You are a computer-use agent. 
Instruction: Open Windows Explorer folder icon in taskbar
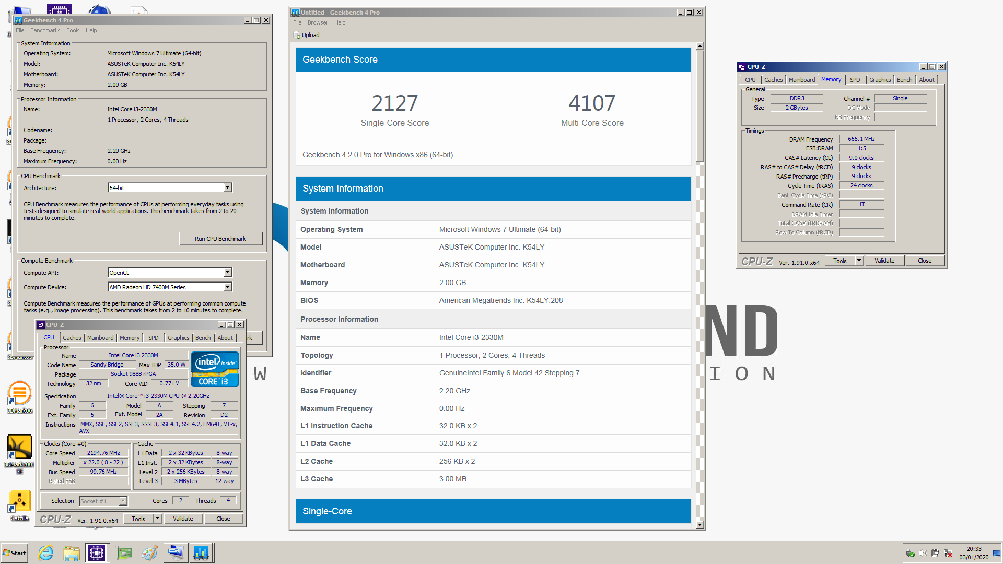[72, 553]
